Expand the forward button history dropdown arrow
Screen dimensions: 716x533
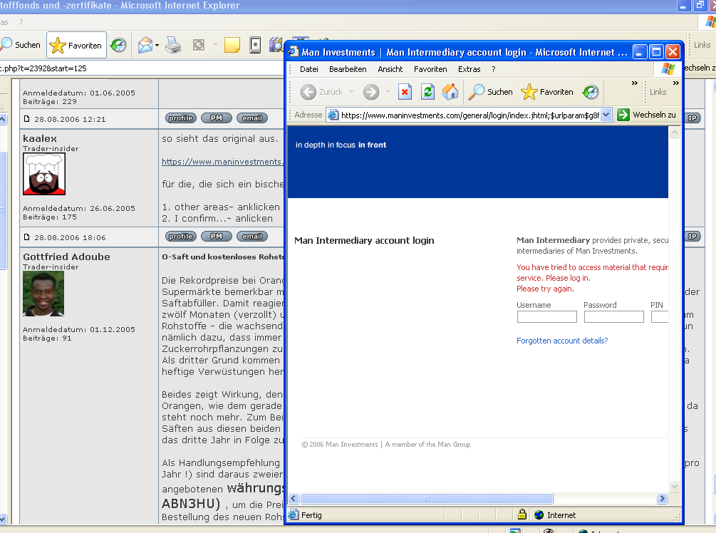click(x=388, y=92)
